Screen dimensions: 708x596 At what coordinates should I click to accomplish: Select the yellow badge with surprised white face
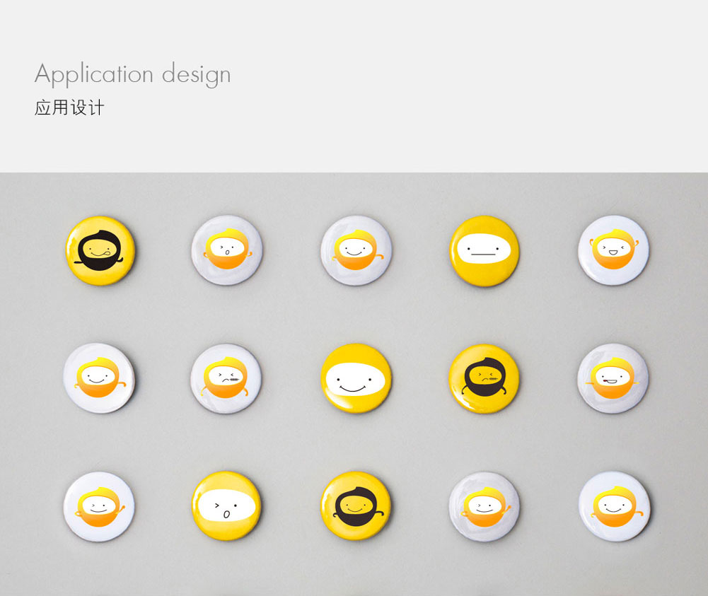pos(226,506)
